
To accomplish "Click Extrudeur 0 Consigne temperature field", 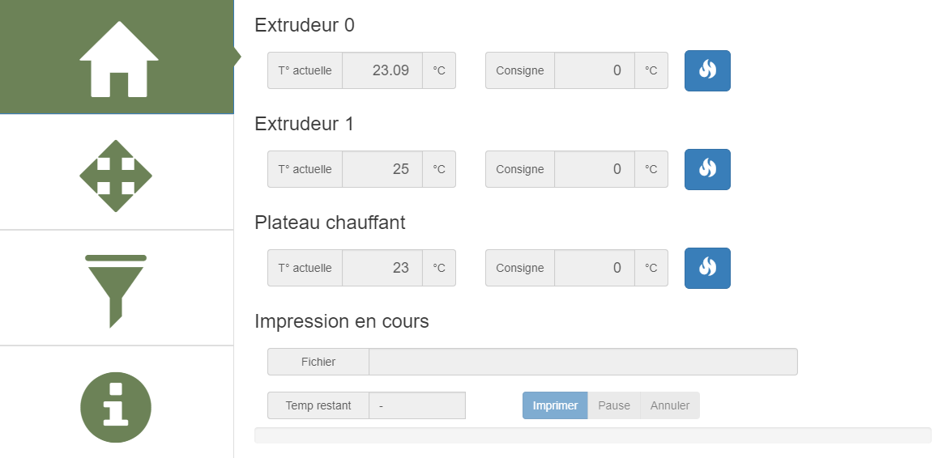I will point(594,70).
